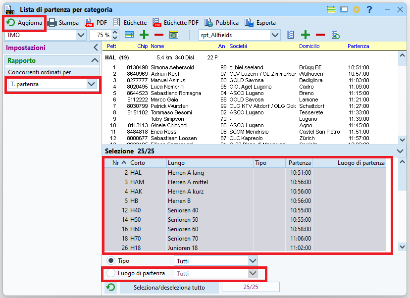Select the H18 Junioren 18 row
Screen dimensions: 410x298
[x=245, y=248]
